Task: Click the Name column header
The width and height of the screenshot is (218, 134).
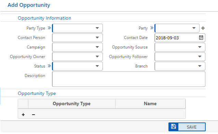Action: click(150, 104)
